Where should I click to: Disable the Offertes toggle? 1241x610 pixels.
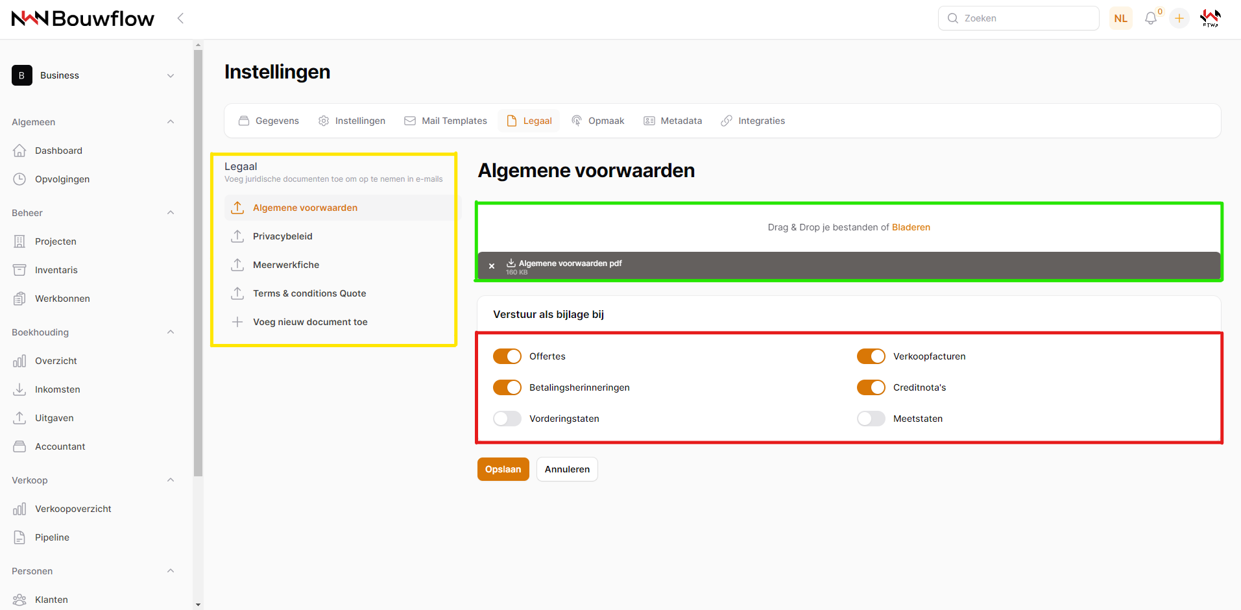507,356
